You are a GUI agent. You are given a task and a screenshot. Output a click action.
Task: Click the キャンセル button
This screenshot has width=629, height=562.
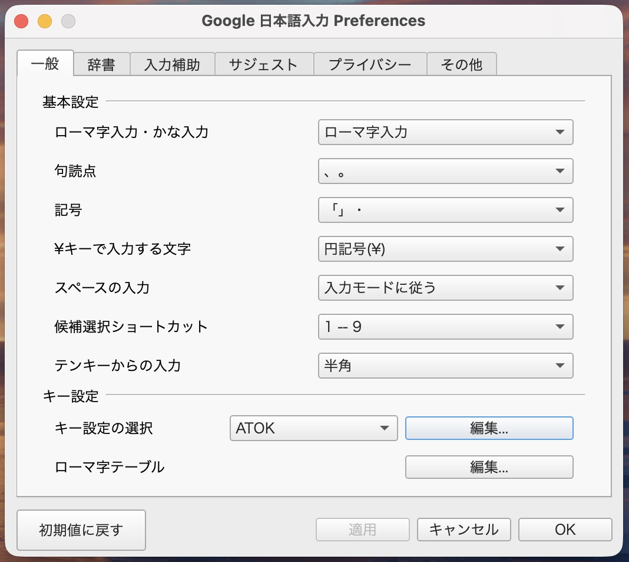(464, 530)
